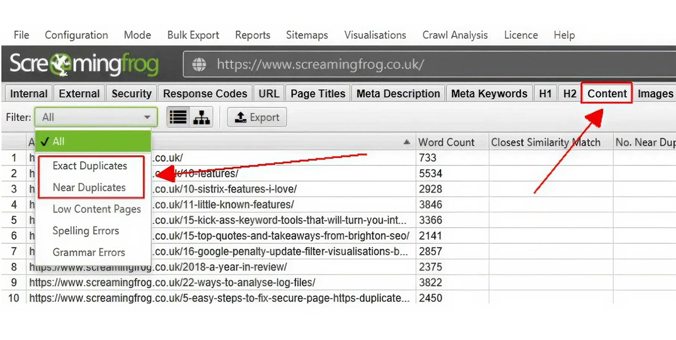Click the Screaming Frog logo
The height and width of the screenshot is (340, 676).
click(84, 64)
